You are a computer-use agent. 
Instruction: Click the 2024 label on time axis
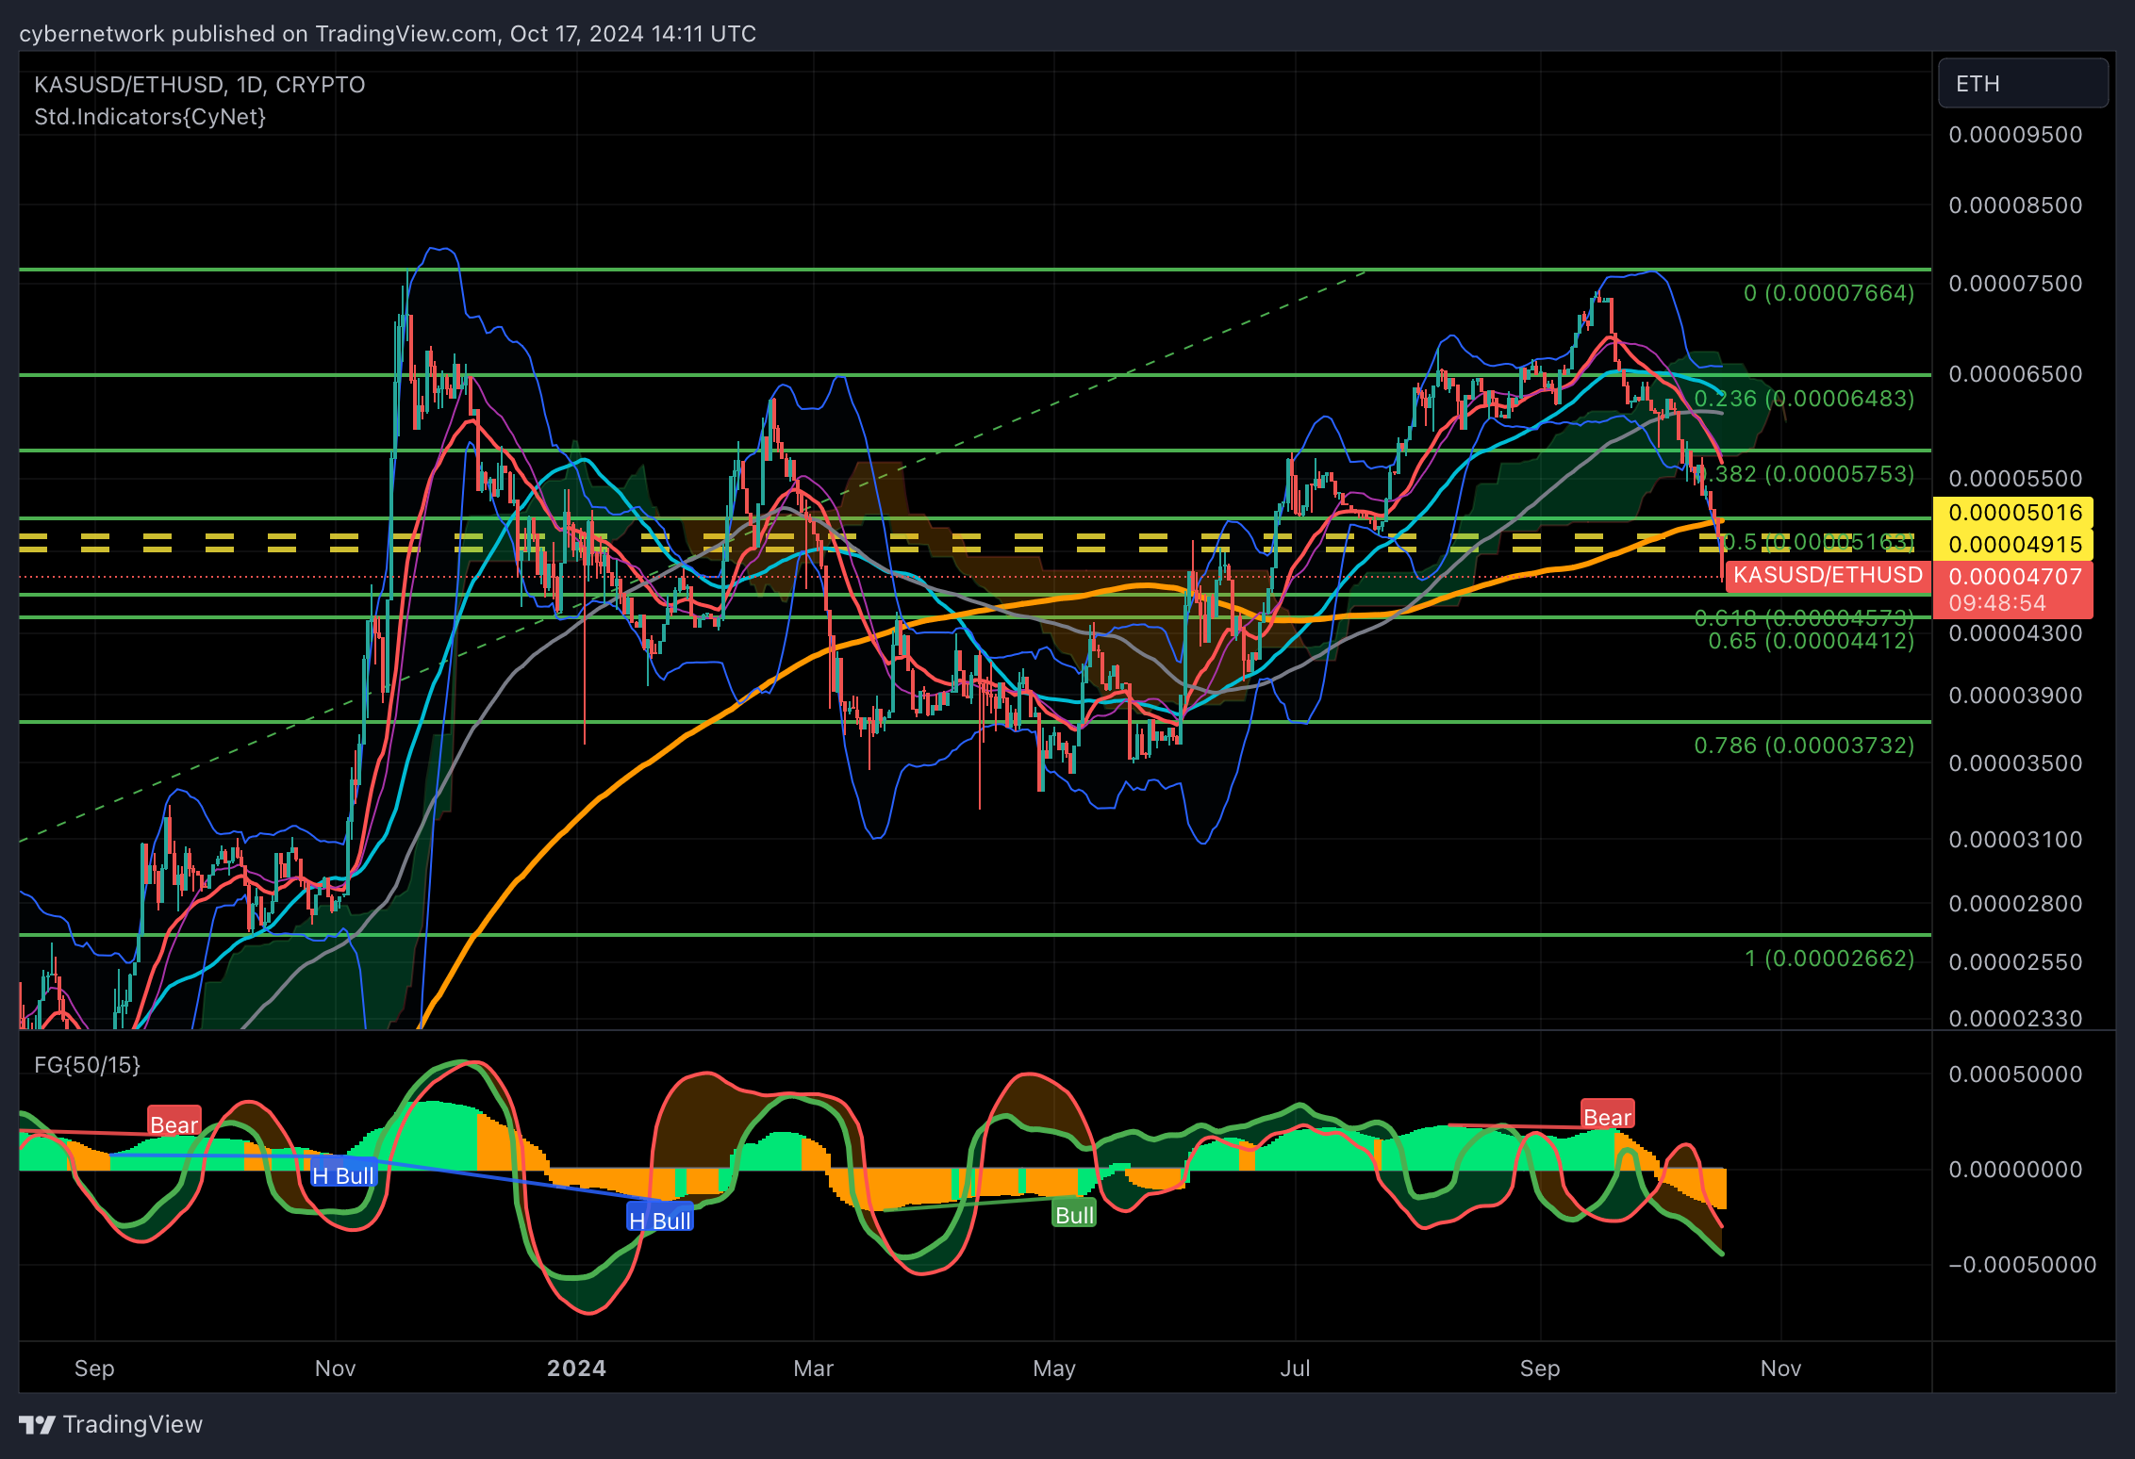coord(576,1369)
